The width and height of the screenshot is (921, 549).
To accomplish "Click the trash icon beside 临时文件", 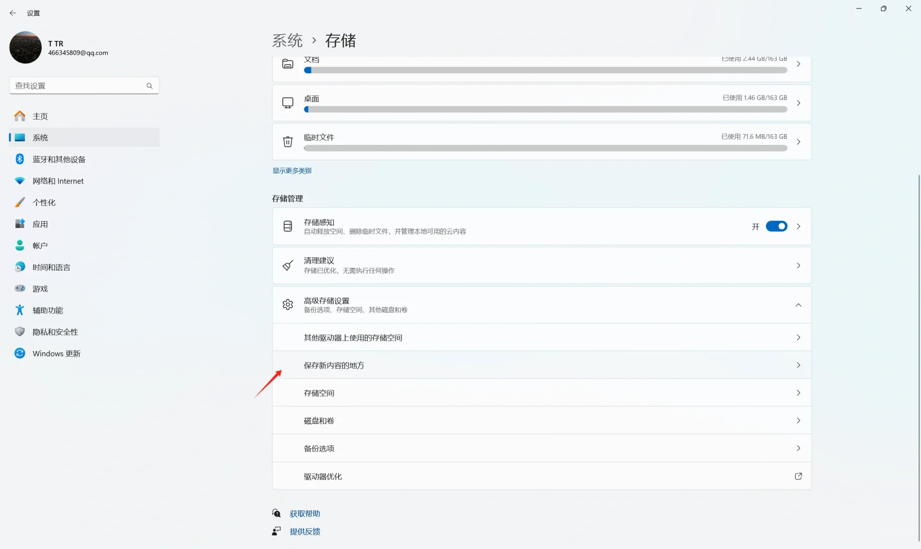I will (288, 141).
